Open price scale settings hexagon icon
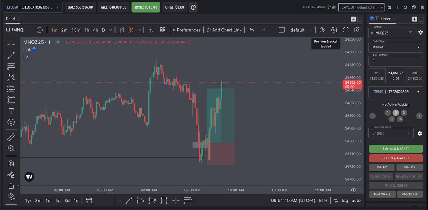Viewport: 428px width, 210px height. pos(353,190)
